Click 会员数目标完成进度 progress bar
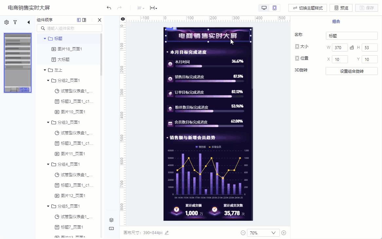382x239 pixels. click(x=210, y=126)
